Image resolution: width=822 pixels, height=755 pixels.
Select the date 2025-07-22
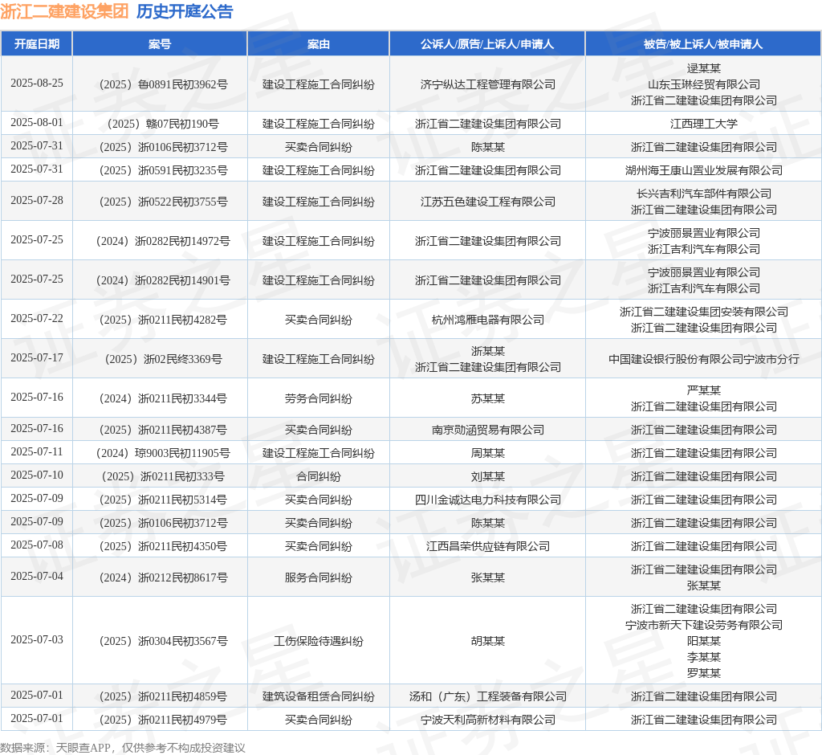[x=37, y=319]
